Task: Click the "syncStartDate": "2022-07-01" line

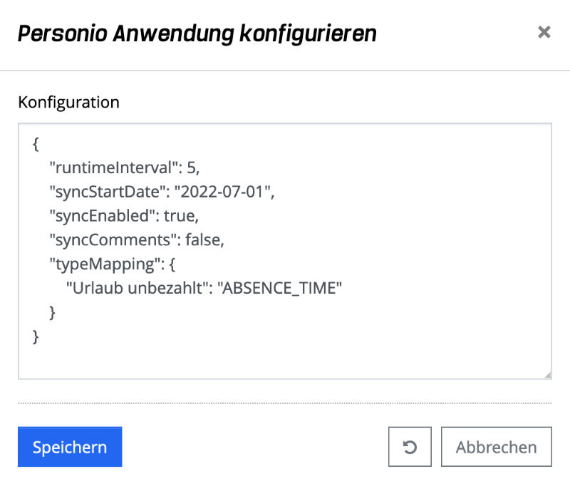Action: point(162,192)
